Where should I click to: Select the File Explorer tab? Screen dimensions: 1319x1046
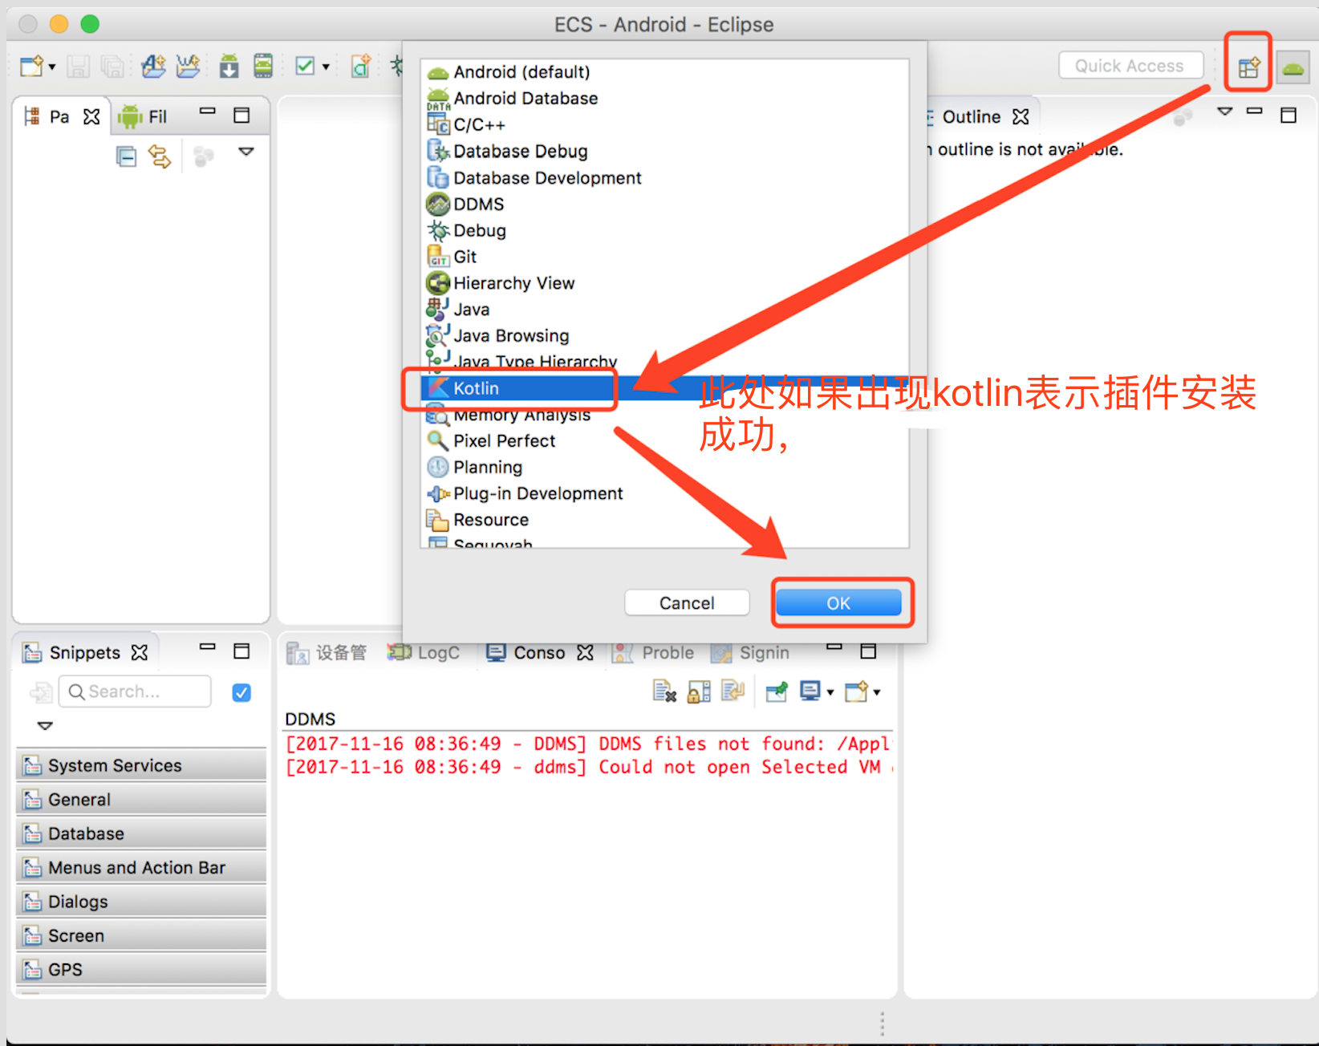[142, 117]
